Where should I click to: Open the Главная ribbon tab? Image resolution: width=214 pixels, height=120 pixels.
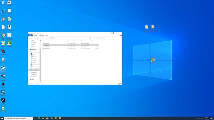pos(35,35)
